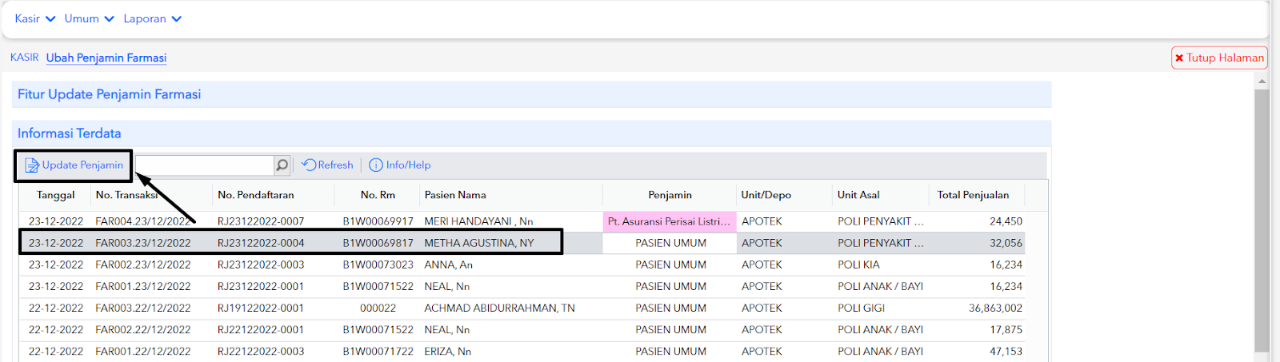Click total value 47,153
1280x362 pixels.
pyautogui.click(x=1006, y=351)
